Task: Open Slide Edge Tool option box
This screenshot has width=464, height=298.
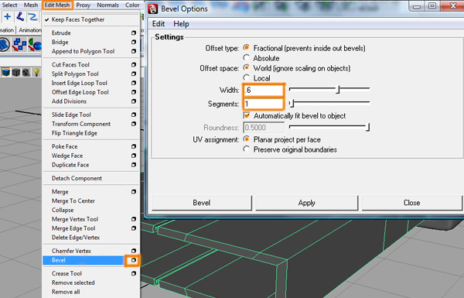Action: tap(134, 115)
